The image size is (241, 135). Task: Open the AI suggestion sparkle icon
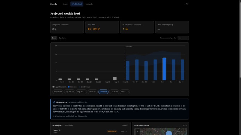pos(54,102)
